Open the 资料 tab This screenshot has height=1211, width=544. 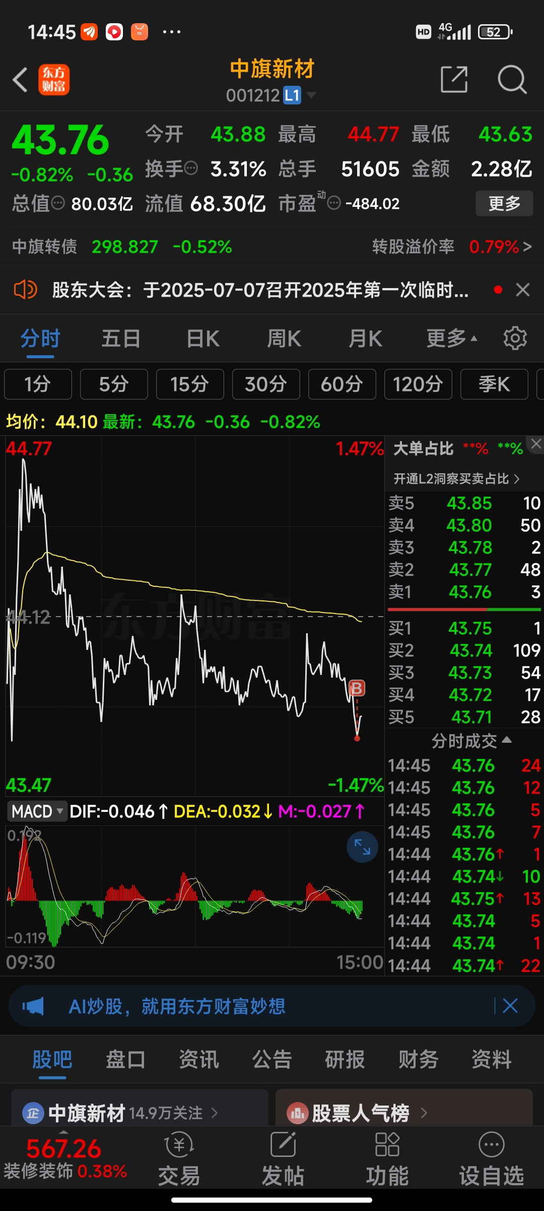(x=492, y=1059)
